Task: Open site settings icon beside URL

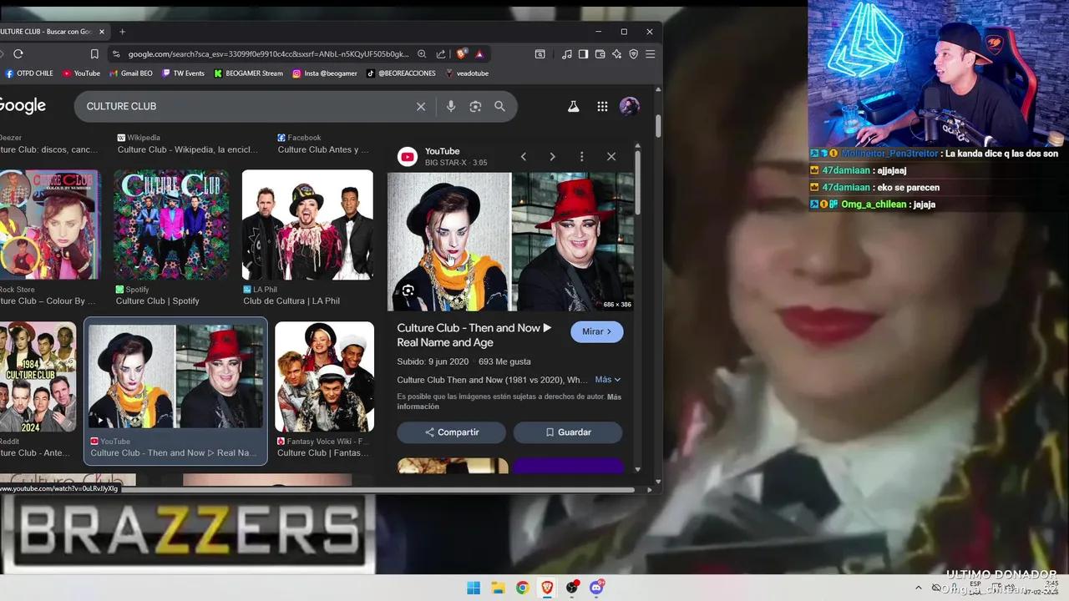Action: (116, 54)
